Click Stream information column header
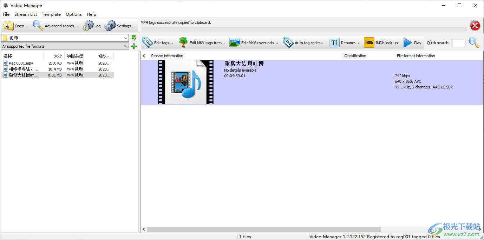The width and height of the screenshot is (484, 240). pos(246,56)
